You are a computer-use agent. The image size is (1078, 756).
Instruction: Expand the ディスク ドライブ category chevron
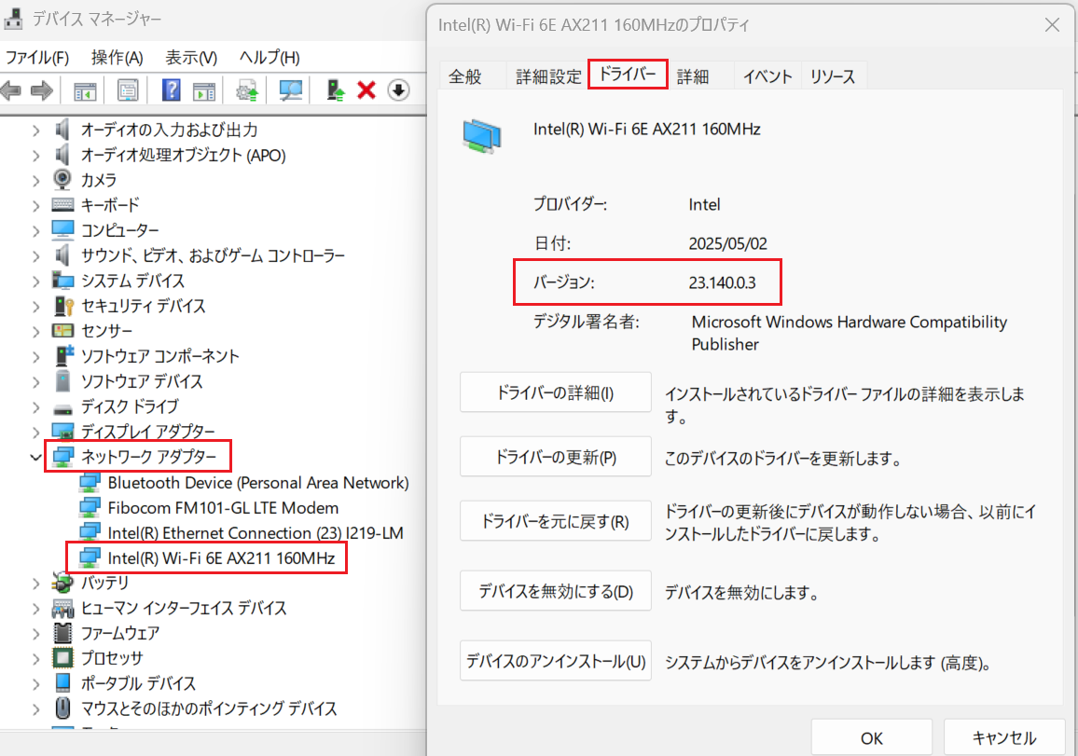(x=35, y=406)
